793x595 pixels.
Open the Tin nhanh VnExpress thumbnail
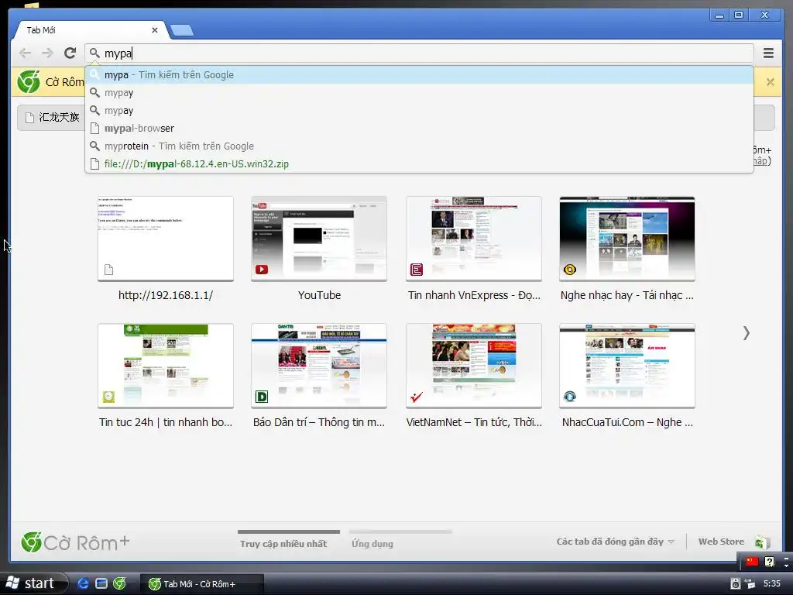pos(474,239)
